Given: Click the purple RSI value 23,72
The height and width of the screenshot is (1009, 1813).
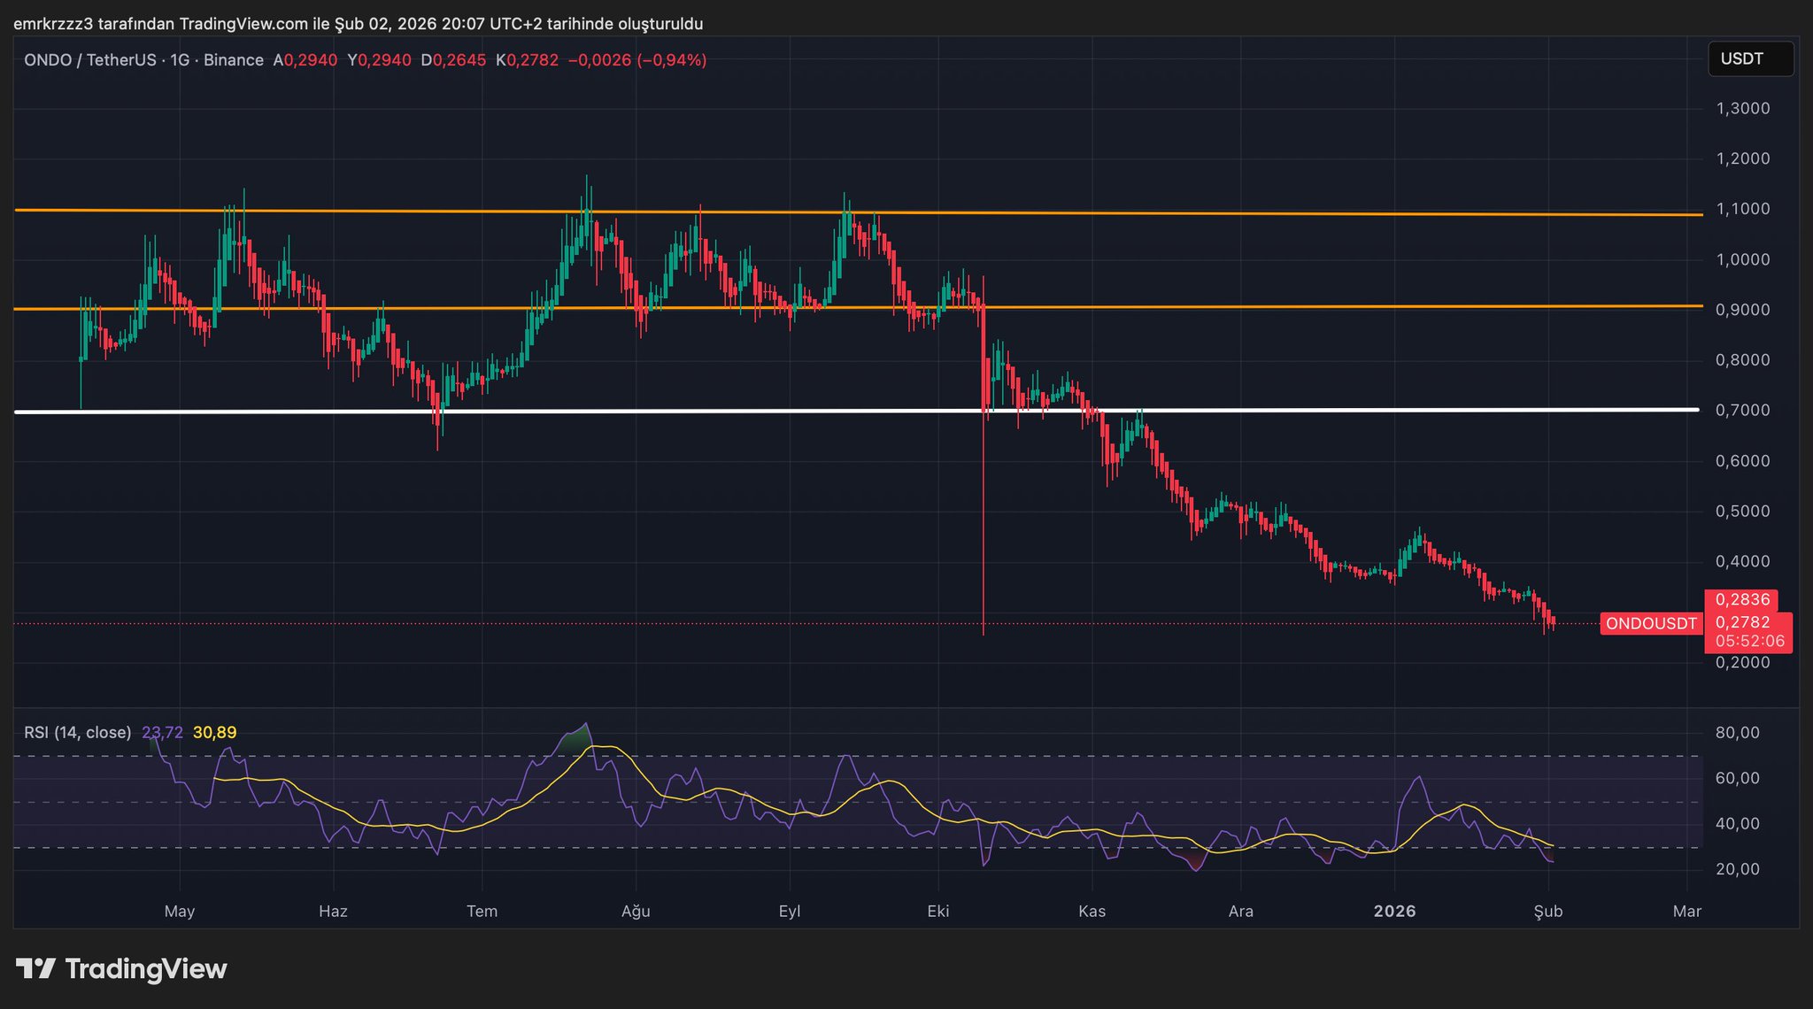Looking at the screenshot, I should 162,733.
